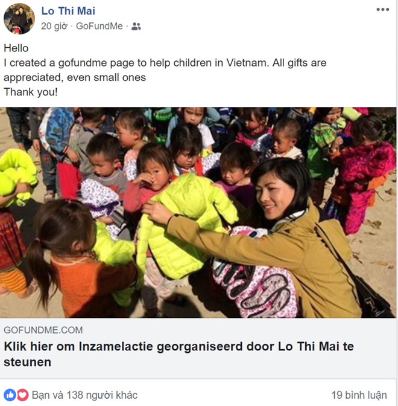
Task: Open Lo Thi Mai's profile picture
Action: pos(19,19)
